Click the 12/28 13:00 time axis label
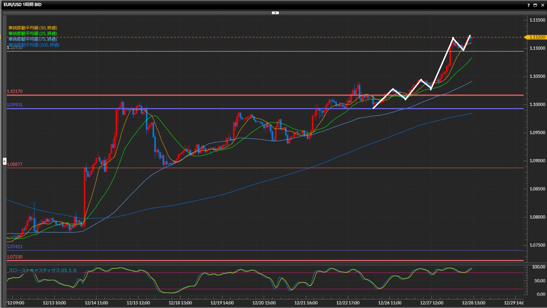547x308 pixels. click(x=473, y=303)
